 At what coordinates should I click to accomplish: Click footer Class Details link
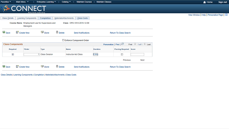[x=6, y=75]
